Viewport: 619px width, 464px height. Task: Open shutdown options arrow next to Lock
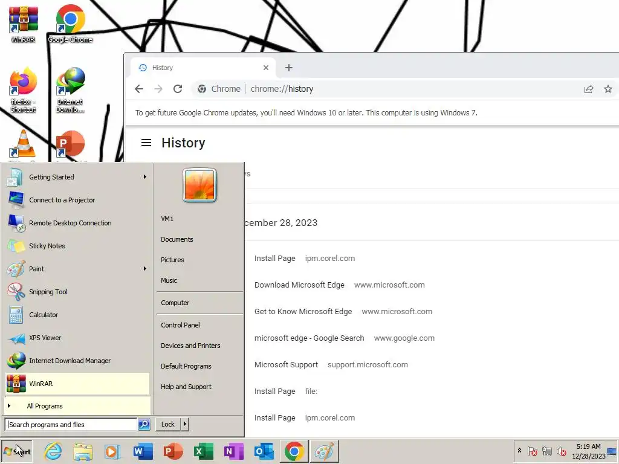pos(185,424)
